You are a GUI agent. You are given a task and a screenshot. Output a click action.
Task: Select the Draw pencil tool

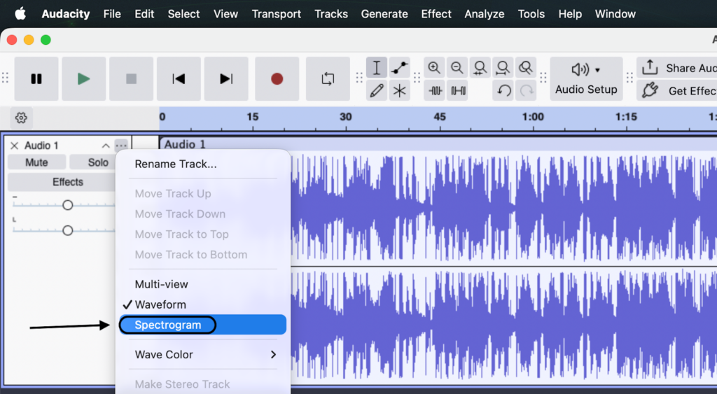coord(377,90)
